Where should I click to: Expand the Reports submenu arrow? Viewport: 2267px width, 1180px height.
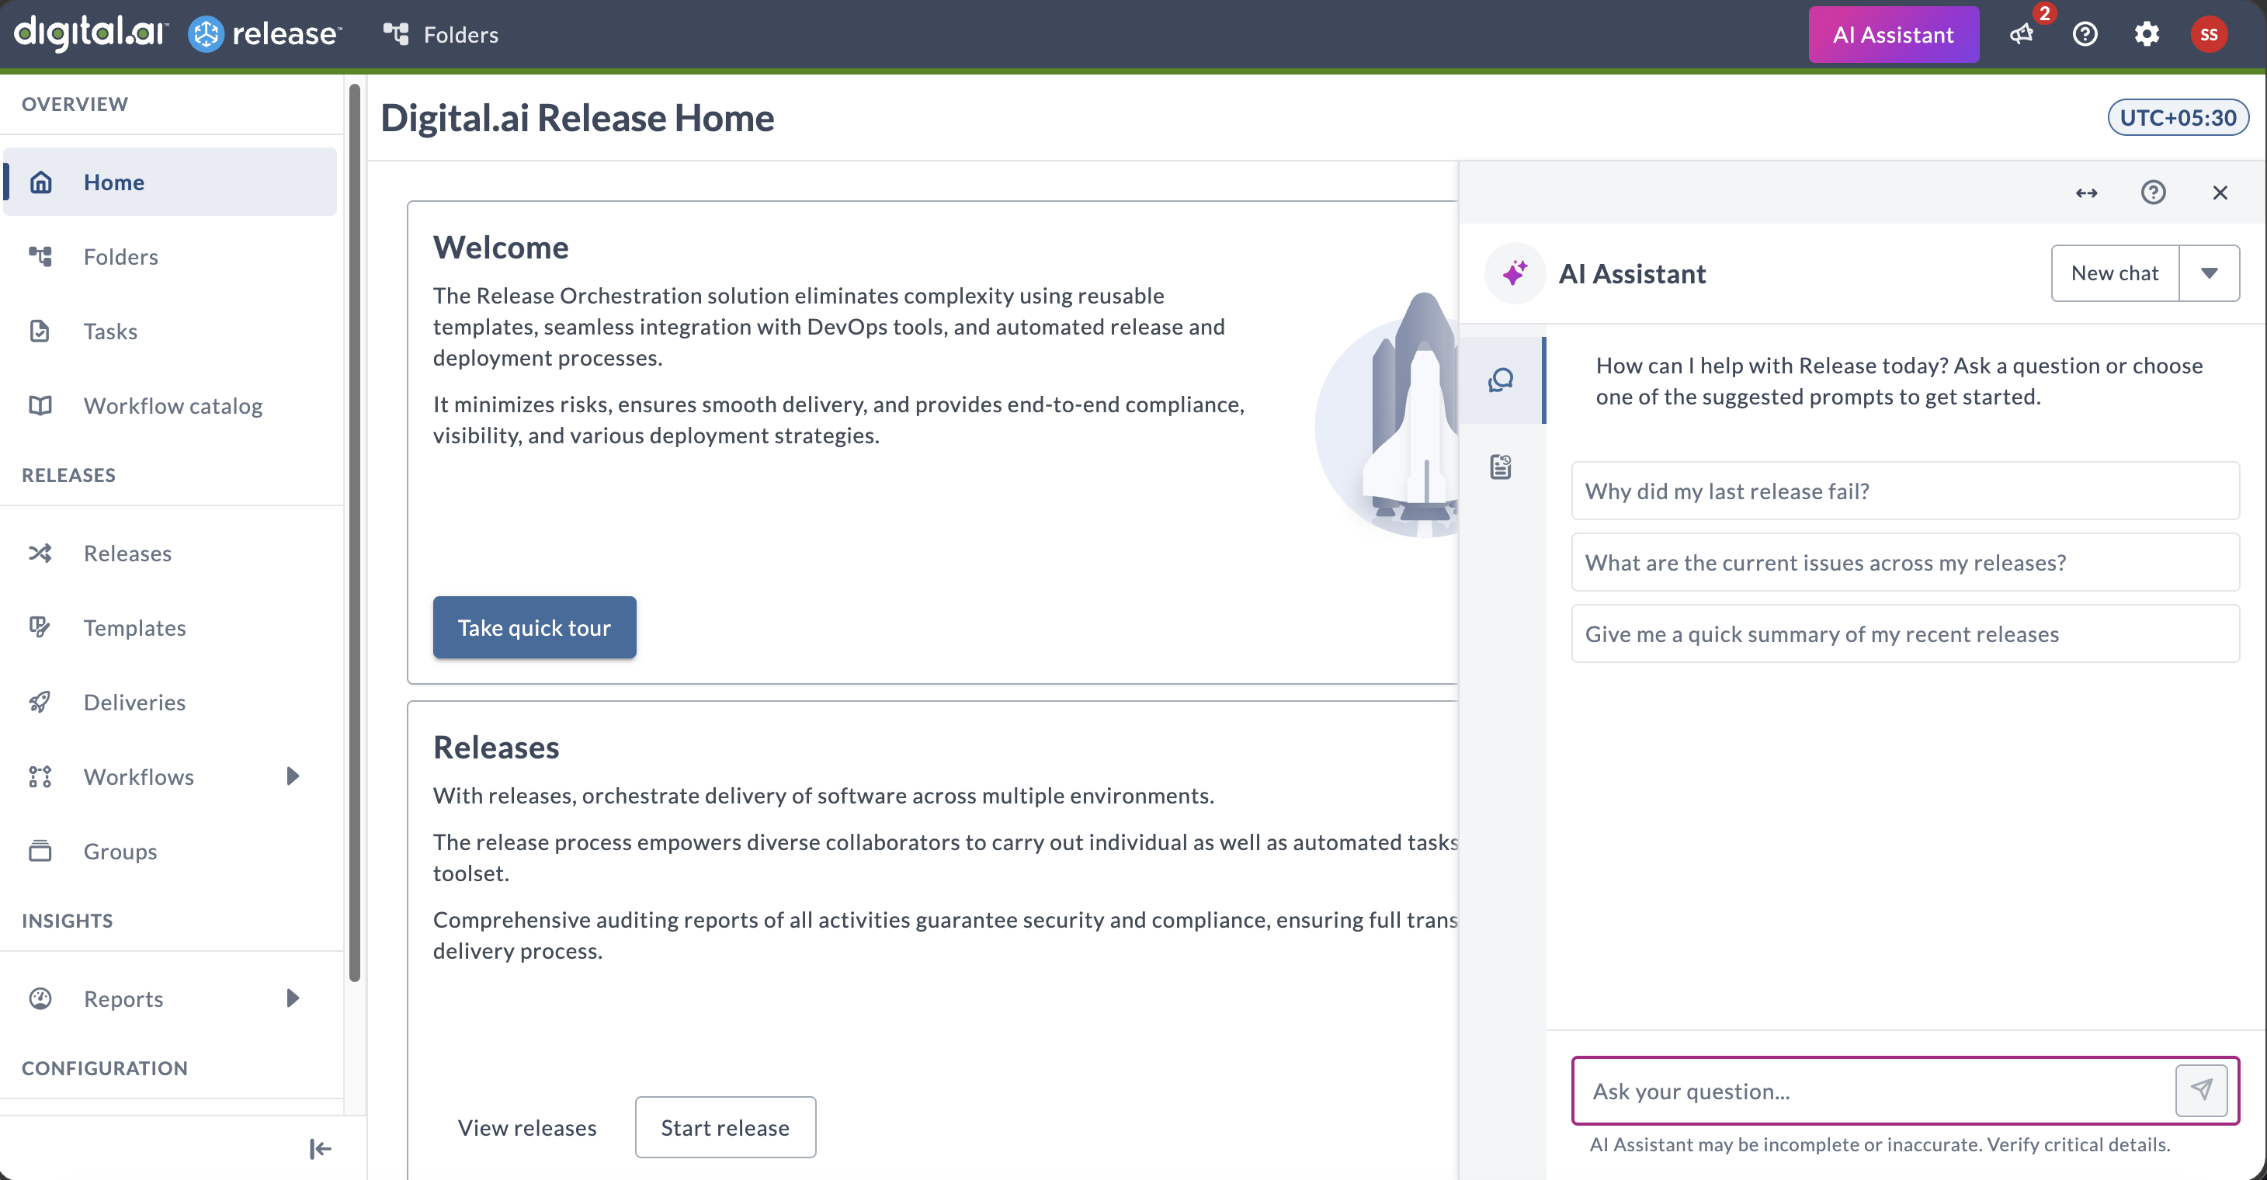click(293, 998)
